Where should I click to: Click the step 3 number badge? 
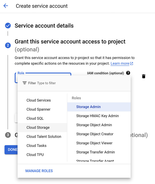[x=8, y=135]
